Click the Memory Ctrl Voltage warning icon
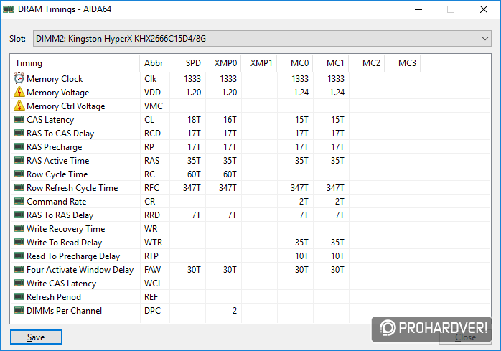Image resolution: width=501 pixels, height=351 pixels. 19,106
